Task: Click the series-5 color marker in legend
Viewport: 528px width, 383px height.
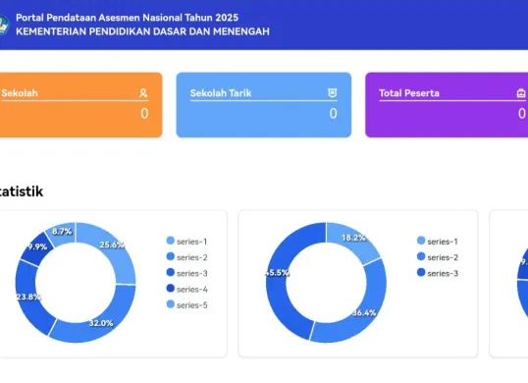Action: coord(171,304)
